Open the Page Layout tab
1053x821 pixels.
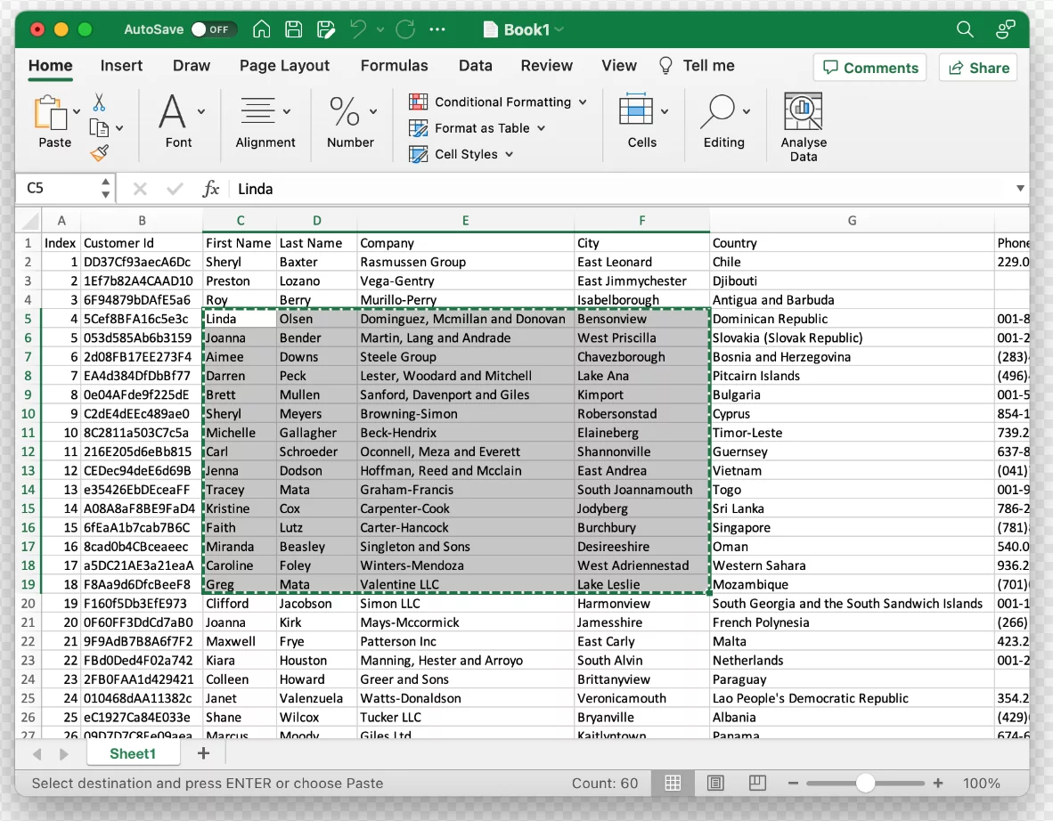(285, 66)
